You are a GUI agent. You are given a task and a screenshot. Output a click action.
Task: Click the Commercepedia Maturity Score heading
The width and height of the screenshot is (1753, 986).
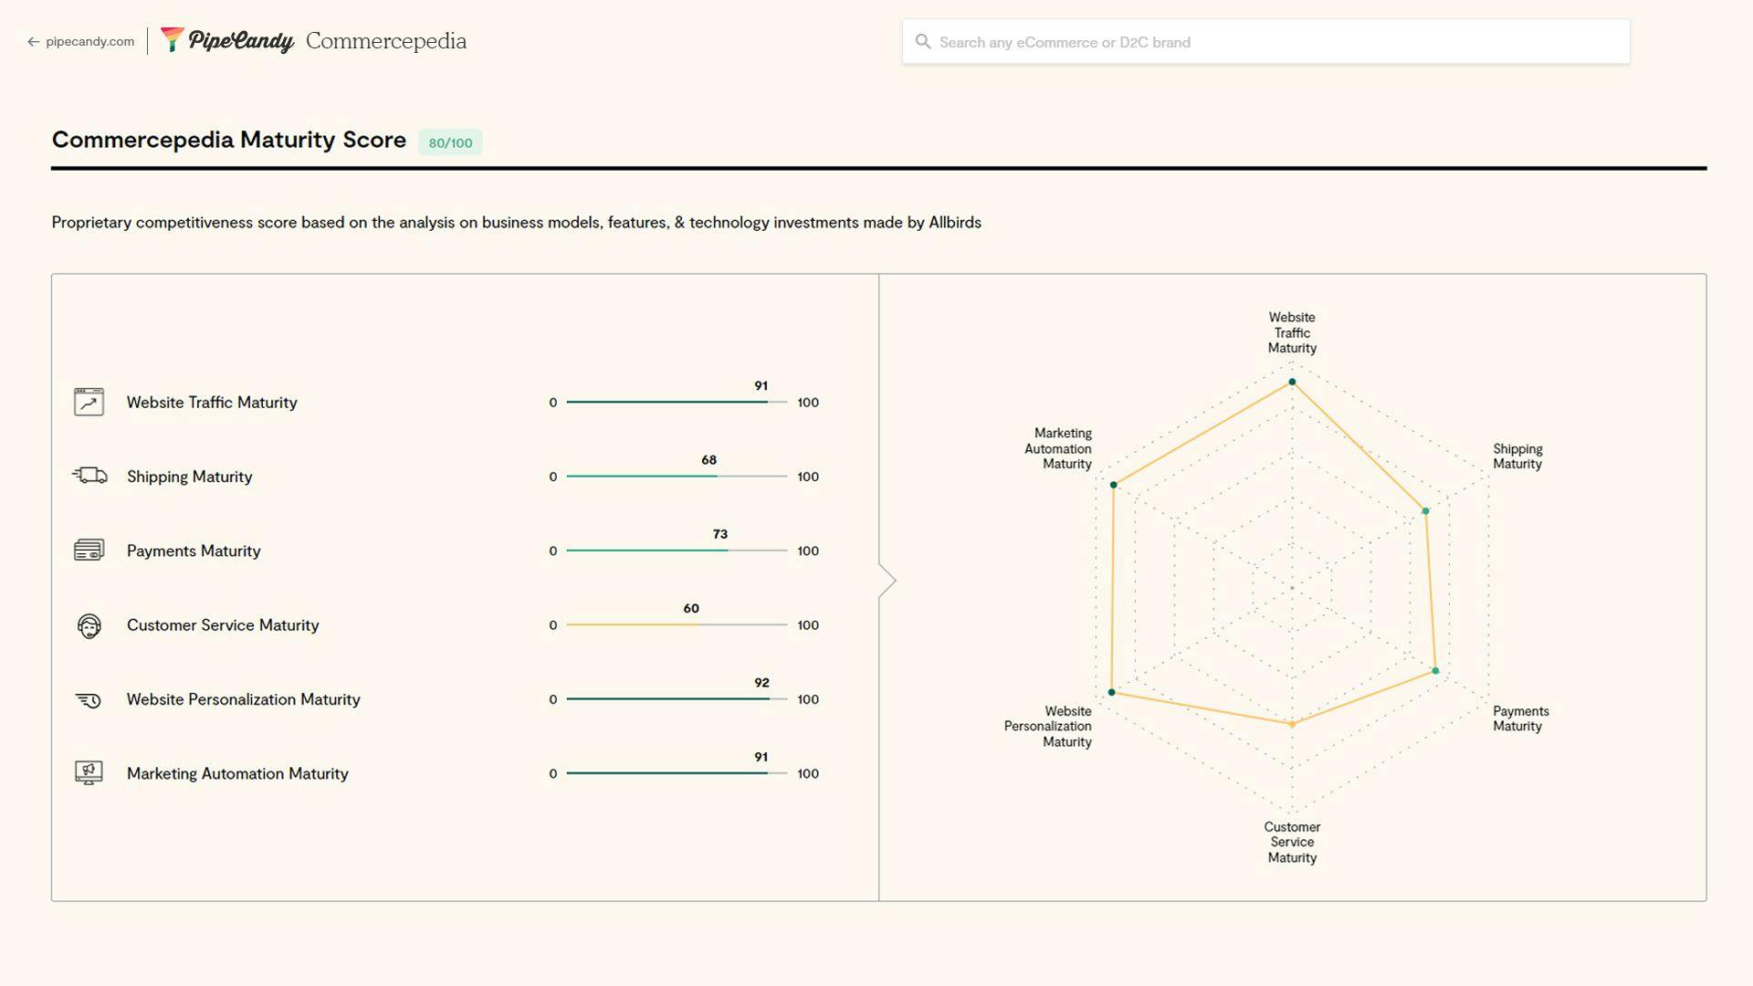(228, 140)
